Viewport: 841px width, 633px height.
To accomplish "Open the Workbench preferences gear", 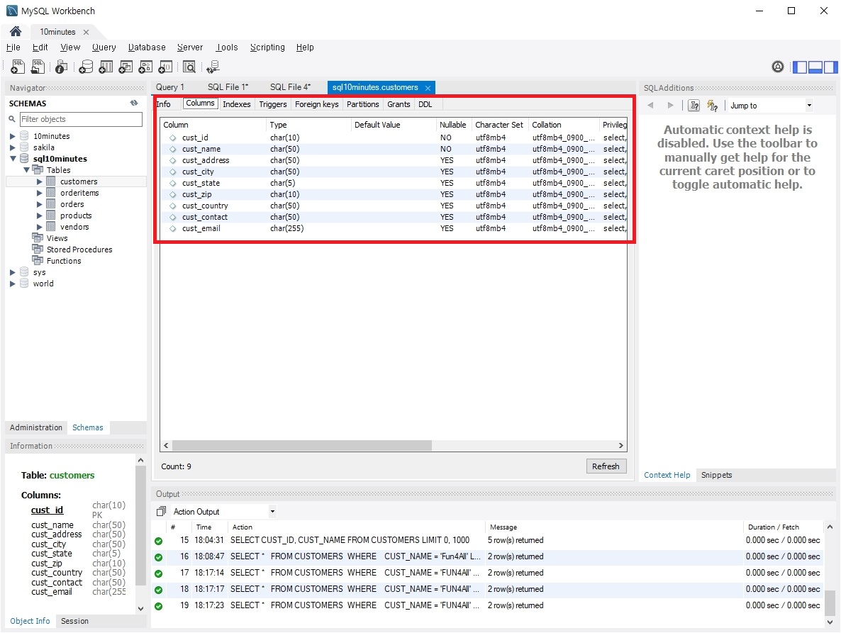I will pos(778,67).
